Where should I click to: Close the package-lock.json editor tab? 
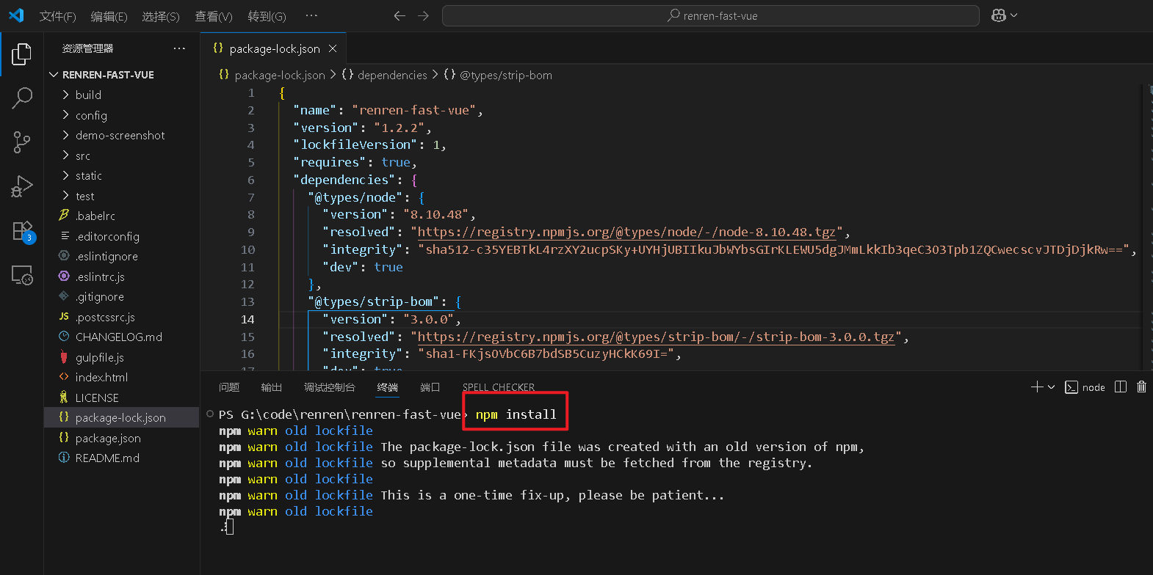click(x=333, y=48)
